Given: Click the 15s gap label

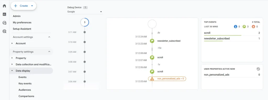Looking at the screenshot, I should pyautogui.click(x=159, y=48).
